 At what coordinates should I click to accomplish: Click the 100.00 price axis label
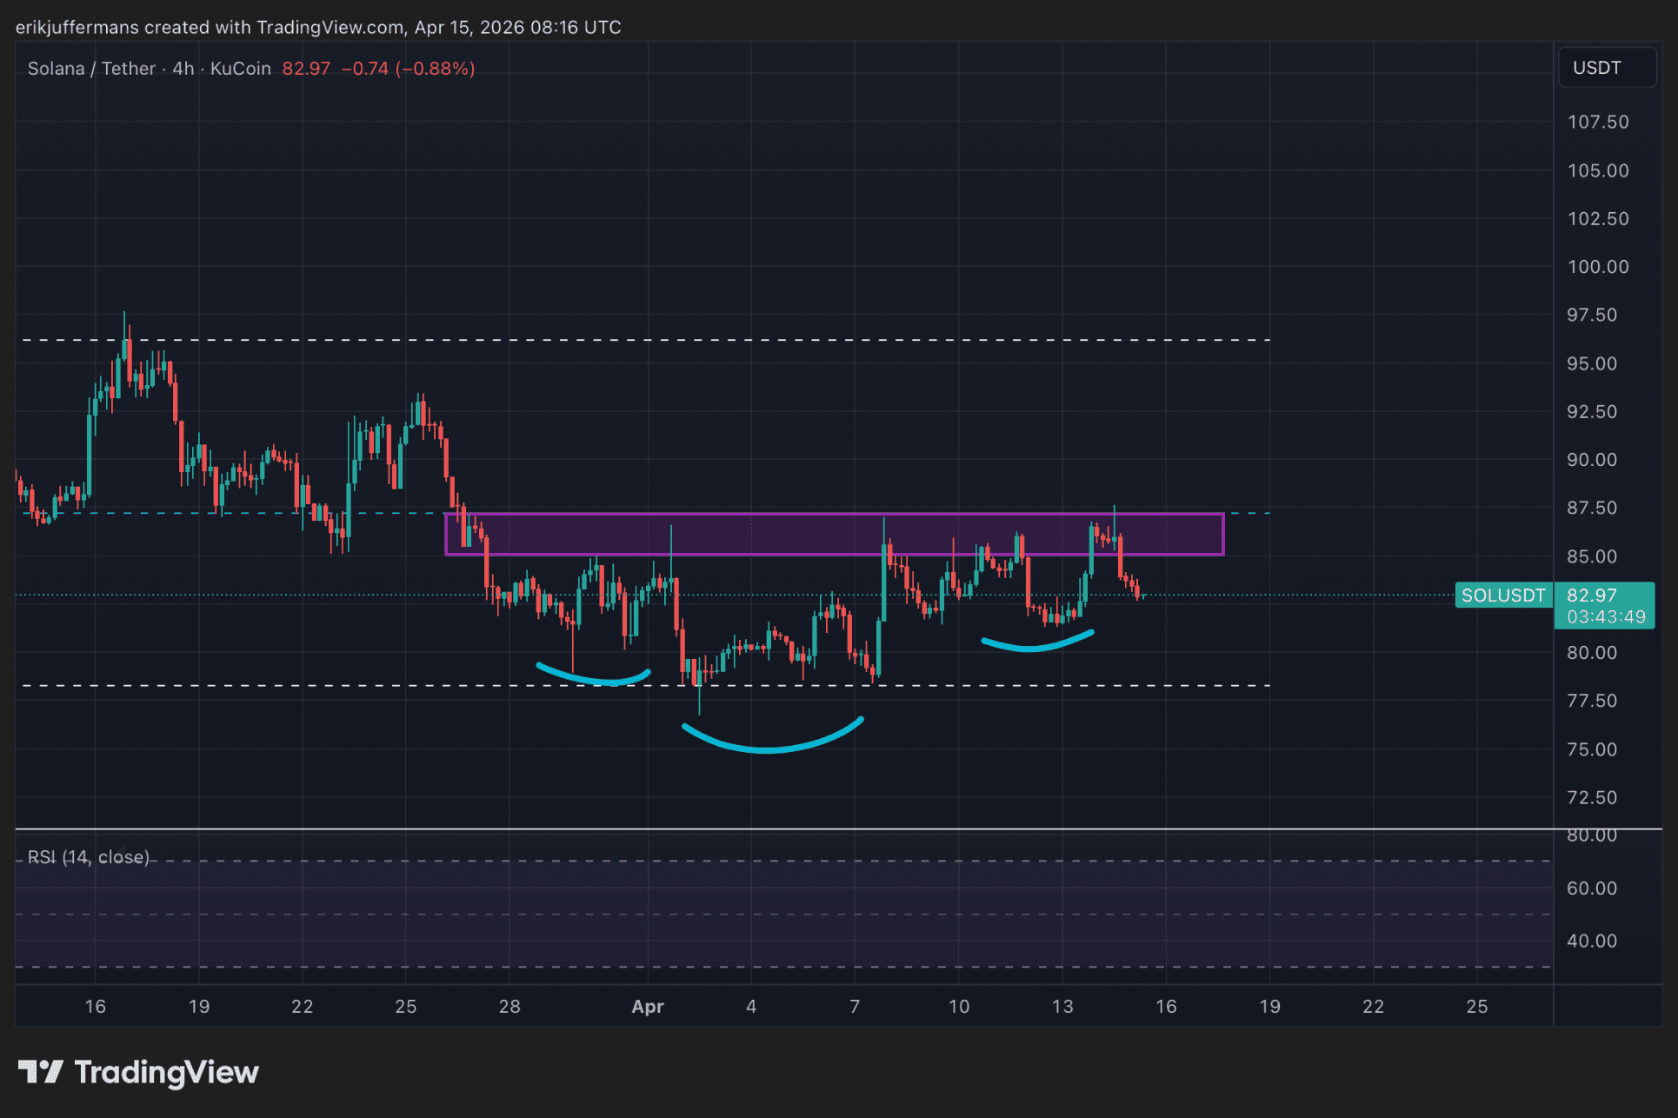point(1597,267)
